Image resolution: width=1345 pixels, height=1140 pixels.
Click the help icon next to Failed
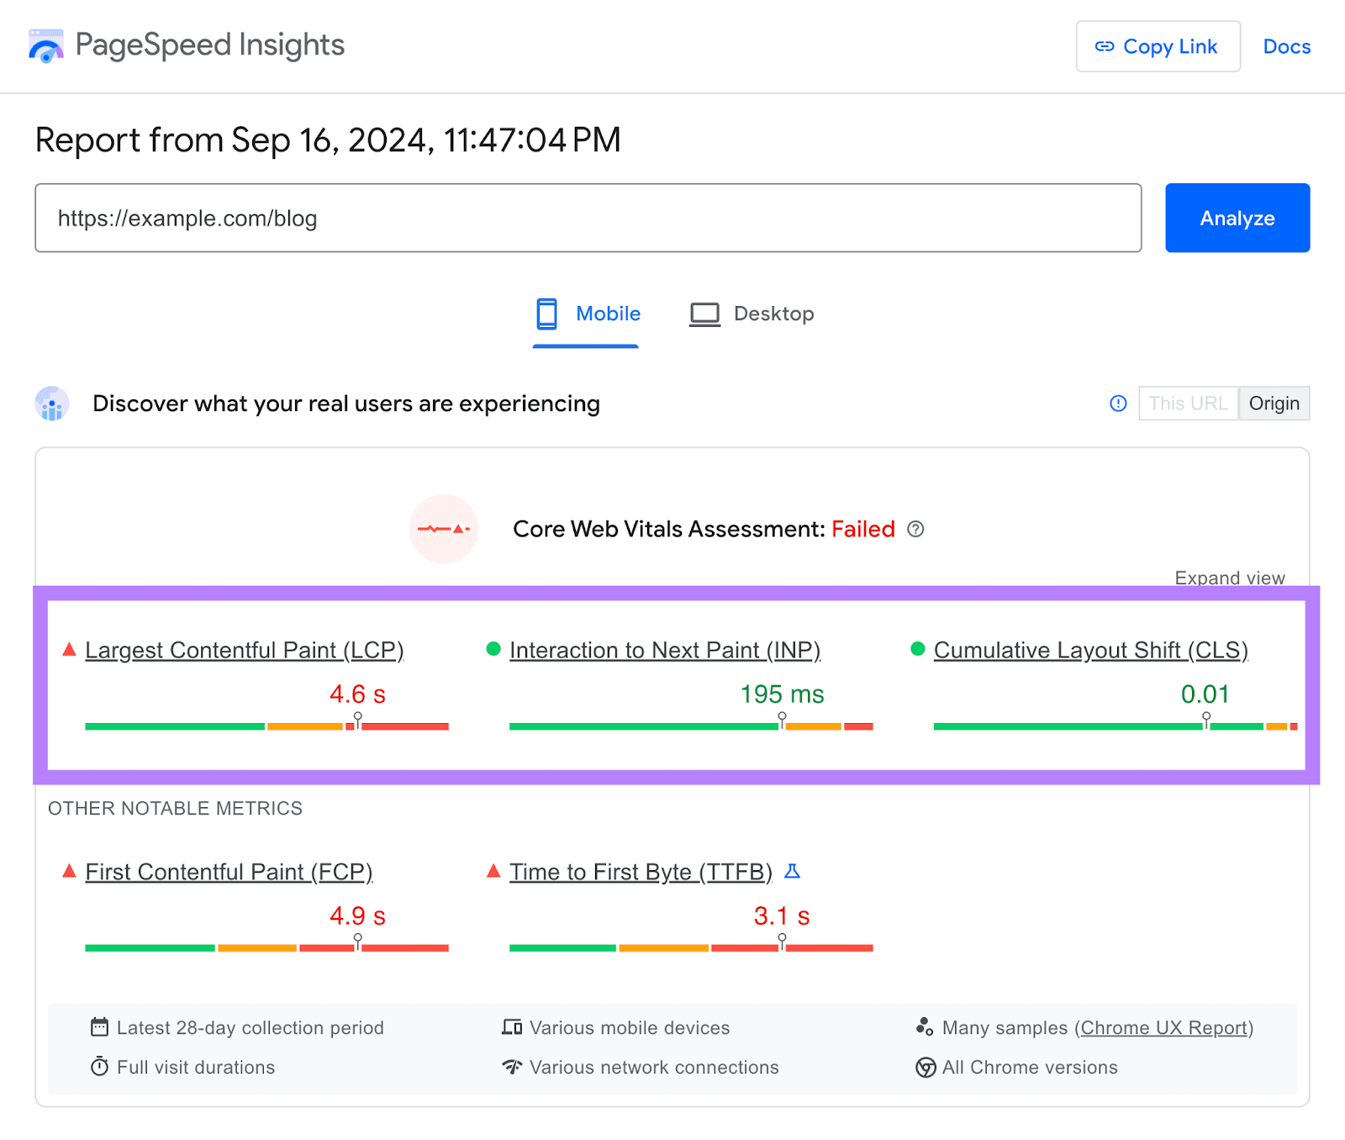(x=915, y=529)
